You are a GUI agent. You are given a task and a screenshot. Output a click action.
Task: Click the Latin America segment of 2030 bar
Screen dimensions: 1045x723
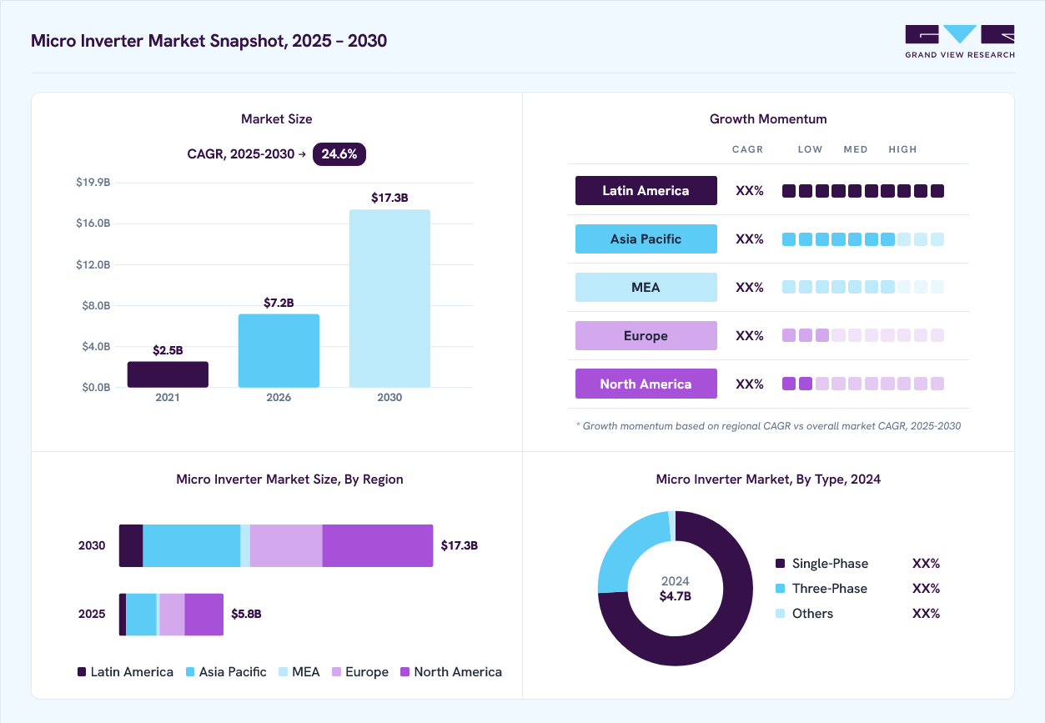[131, 545]
